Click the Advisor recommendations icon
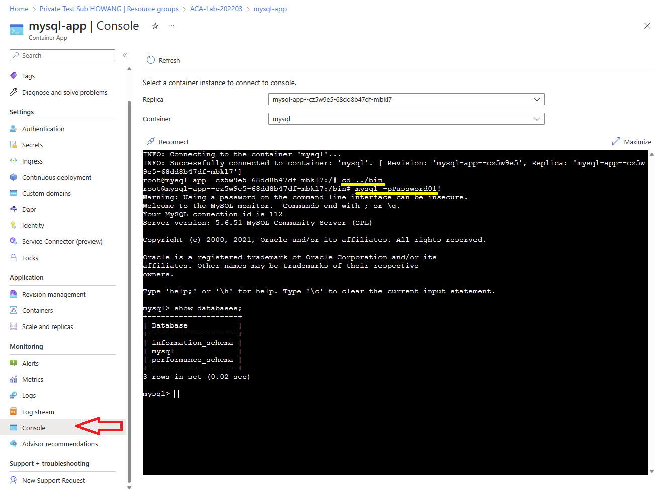This screenshot has height=490, width=665. (x=14, y=444)
